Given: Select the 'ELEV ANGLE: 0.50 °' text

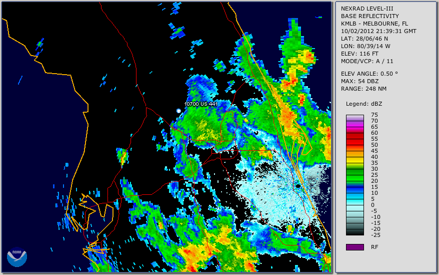Looking at the screenshot, I should point(369,74).
